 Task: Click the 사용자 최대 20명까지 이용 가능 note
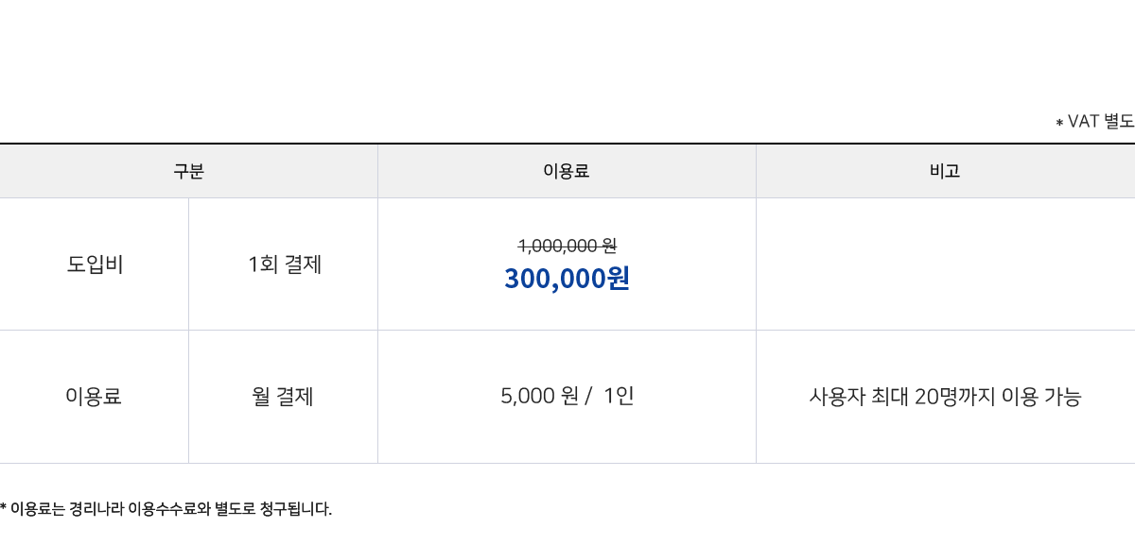tap(946, 397)
